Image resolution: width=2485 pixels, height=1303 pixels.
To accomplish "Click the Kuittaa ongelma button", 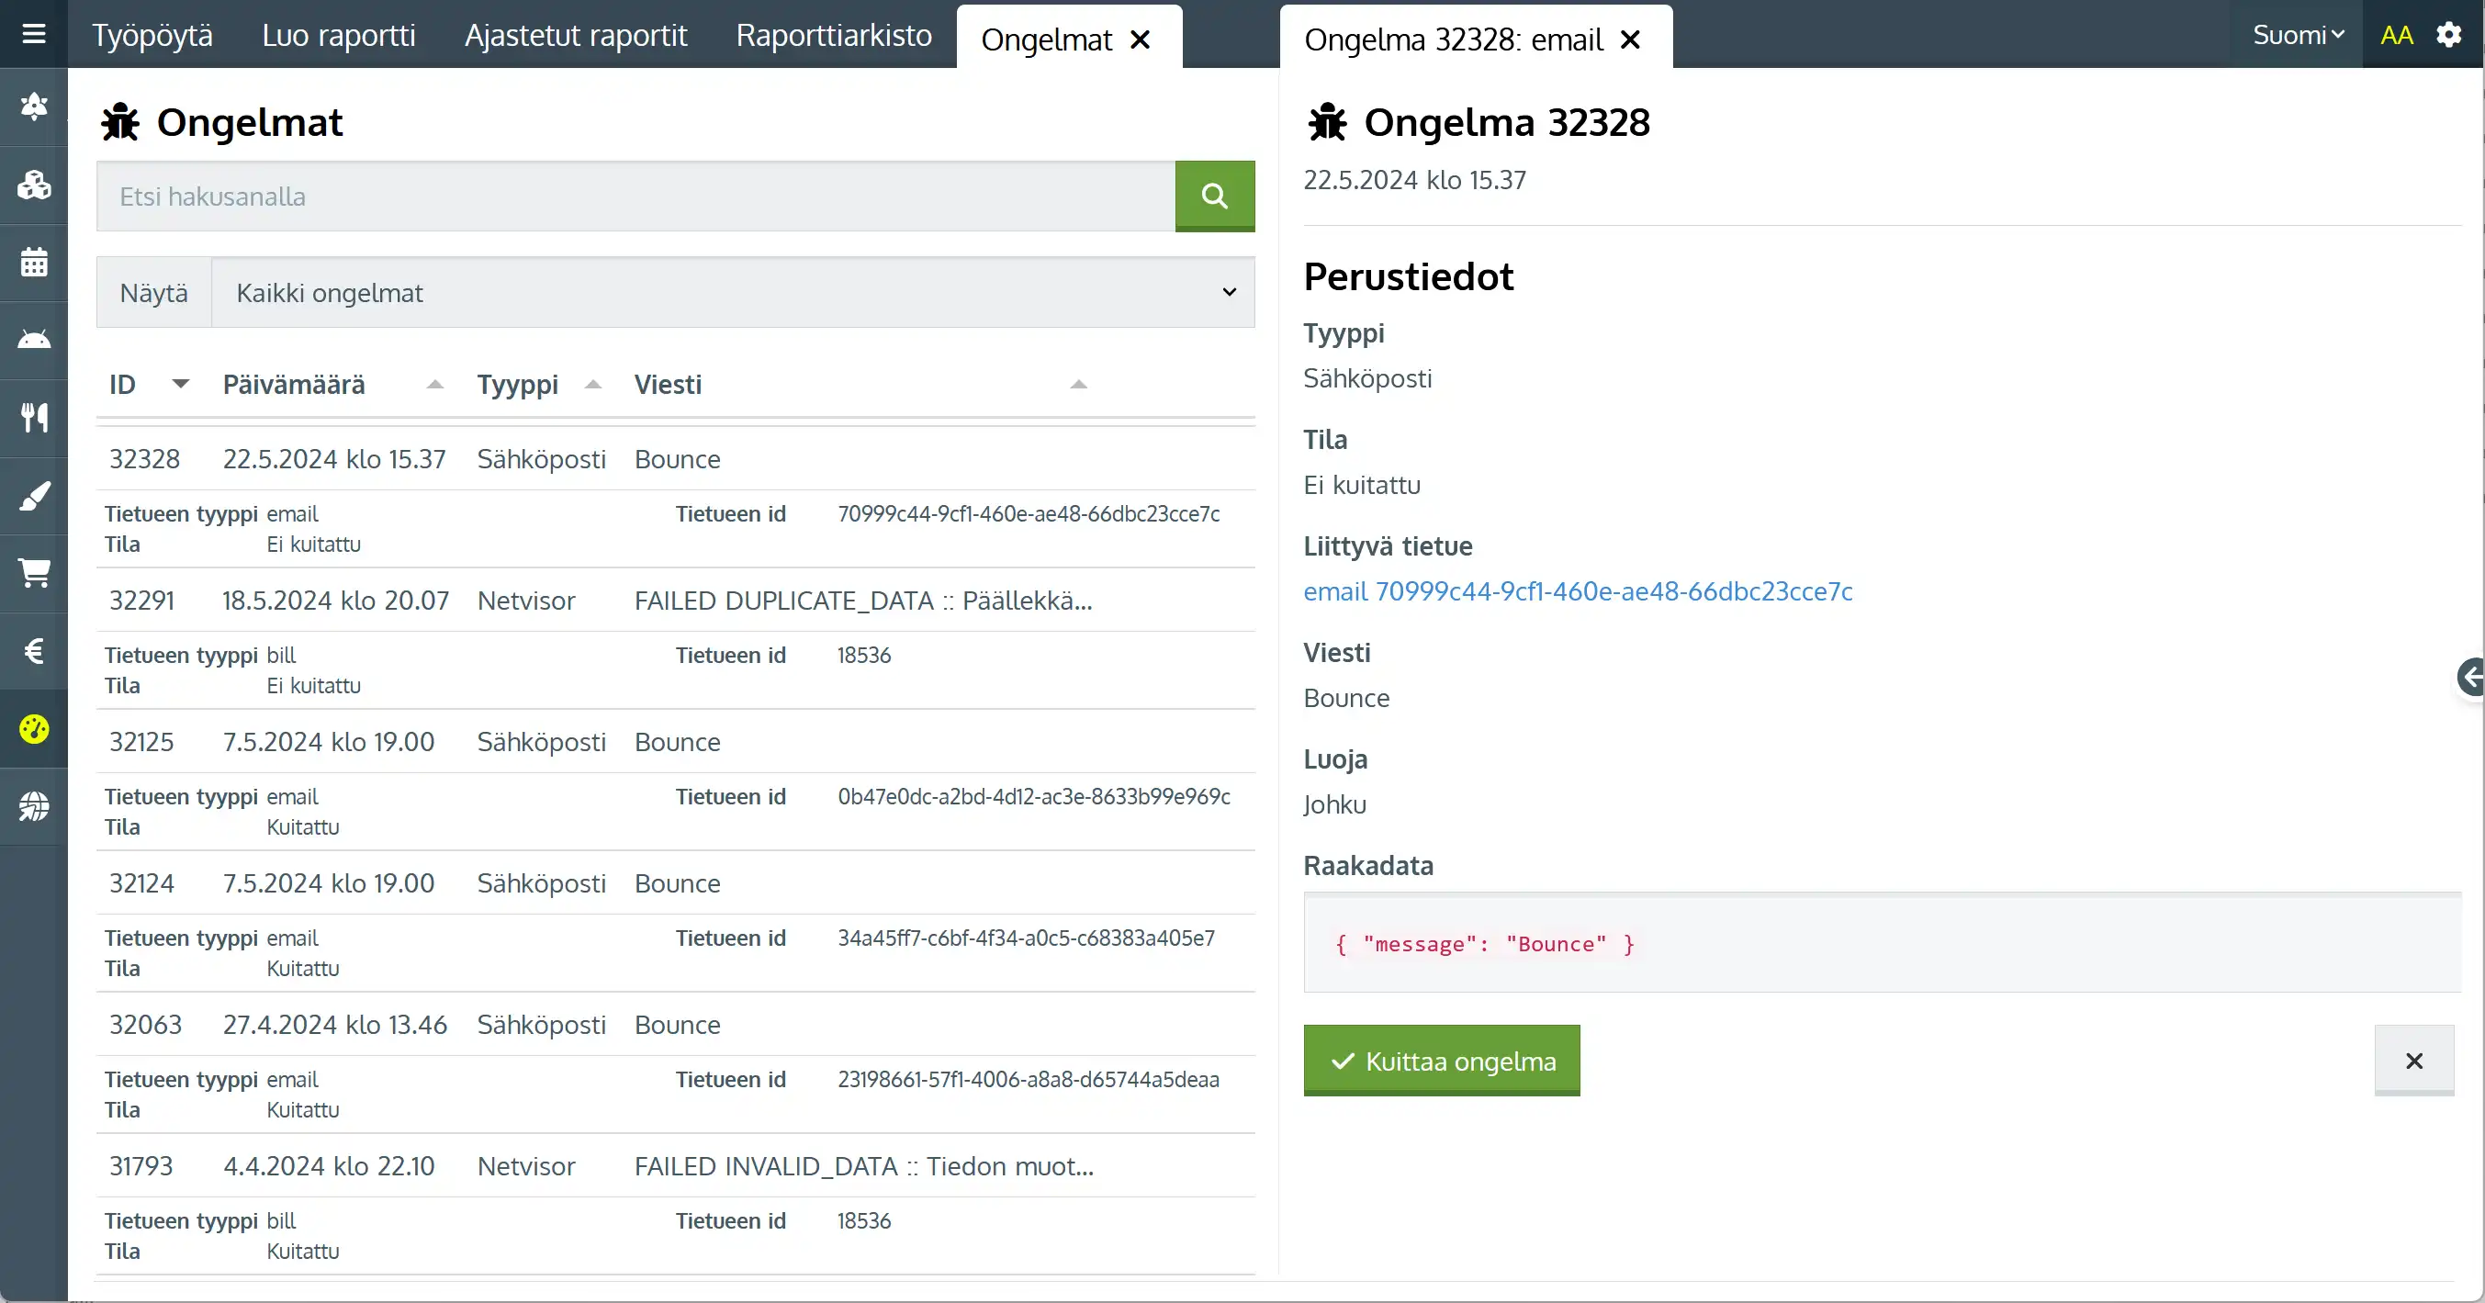I will [1441, 1061].
